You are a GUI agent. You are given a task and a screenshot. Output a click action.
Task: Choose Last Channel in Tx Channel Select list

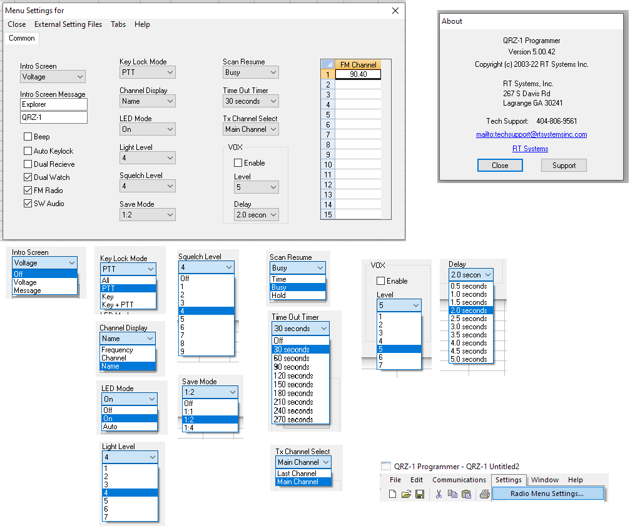coord(303,474)
